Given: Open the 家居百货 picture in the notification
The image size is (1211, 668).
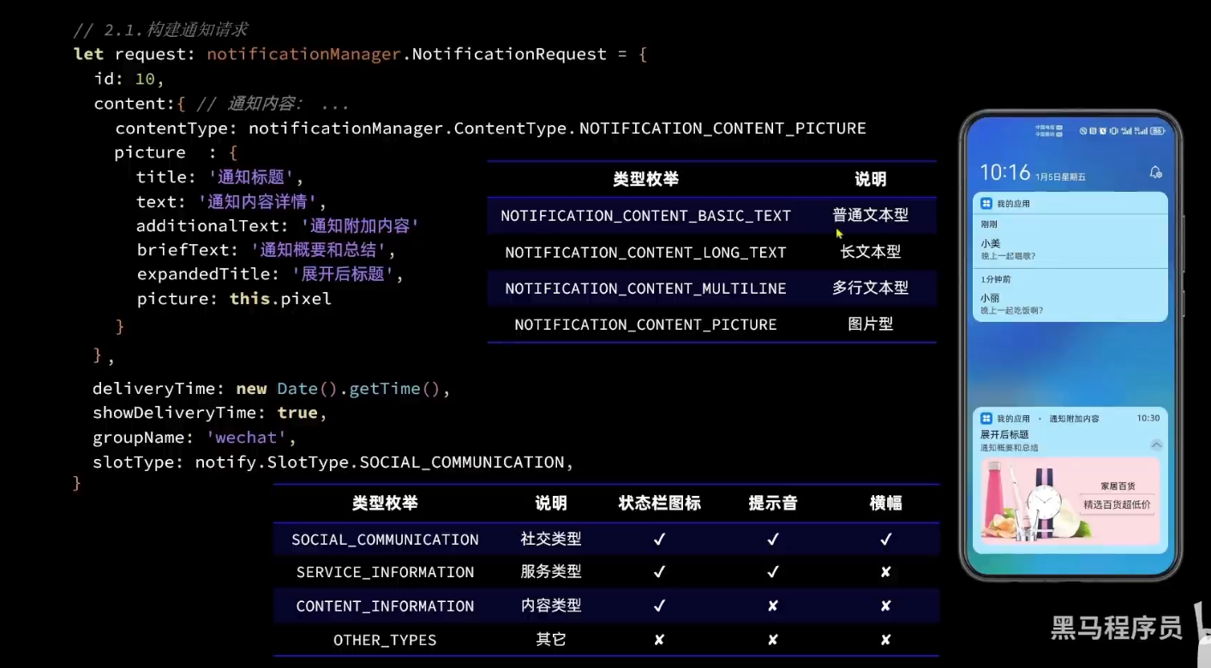Looking at the screenshot, I should (1070, 500).
